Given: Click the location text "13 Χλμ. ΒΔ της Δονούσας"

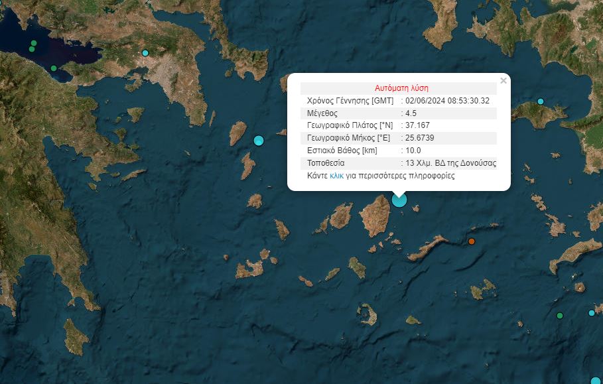Looking at the screenshot, I should [x=450, y=163].
